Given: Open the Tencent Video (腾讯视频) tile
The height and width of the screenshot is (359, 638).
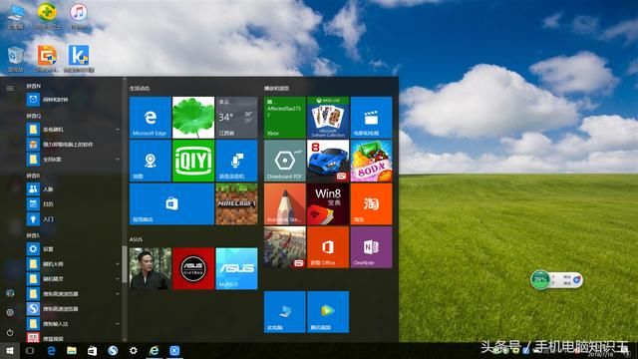Looking at the screenshot, I should pos(328,312).
